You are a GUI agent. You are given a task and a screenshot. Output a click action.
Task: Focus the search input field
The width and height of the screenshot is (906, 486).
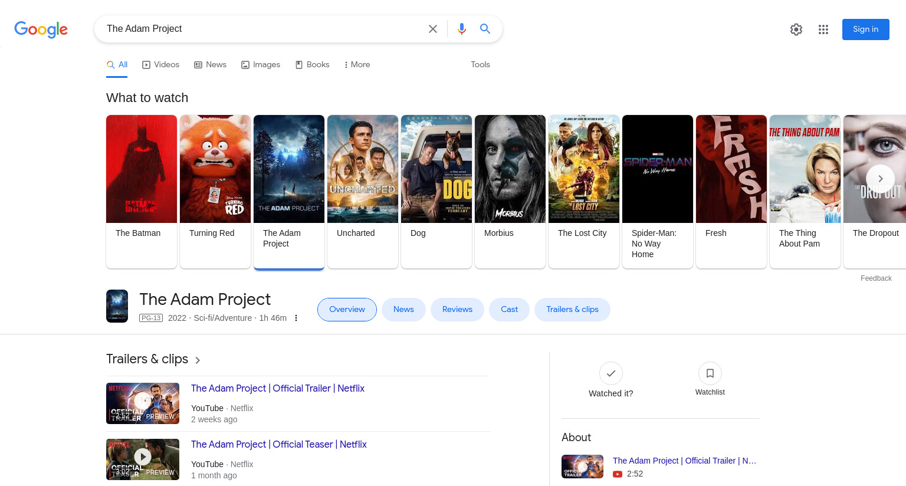[262, 29]
